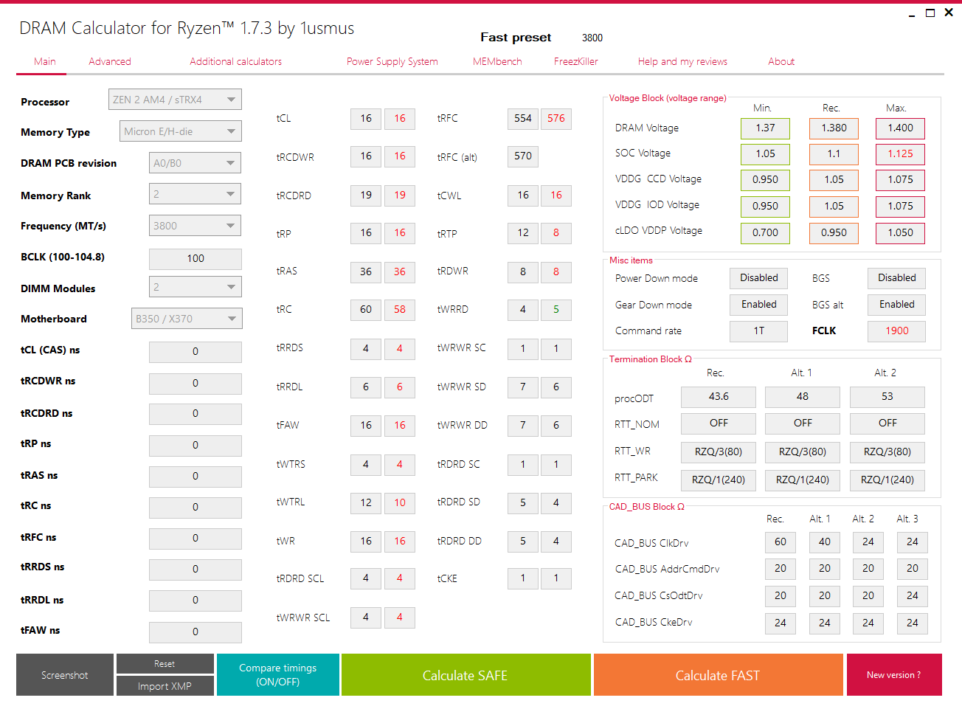Click the Import XMP button

tap(165, 686)
